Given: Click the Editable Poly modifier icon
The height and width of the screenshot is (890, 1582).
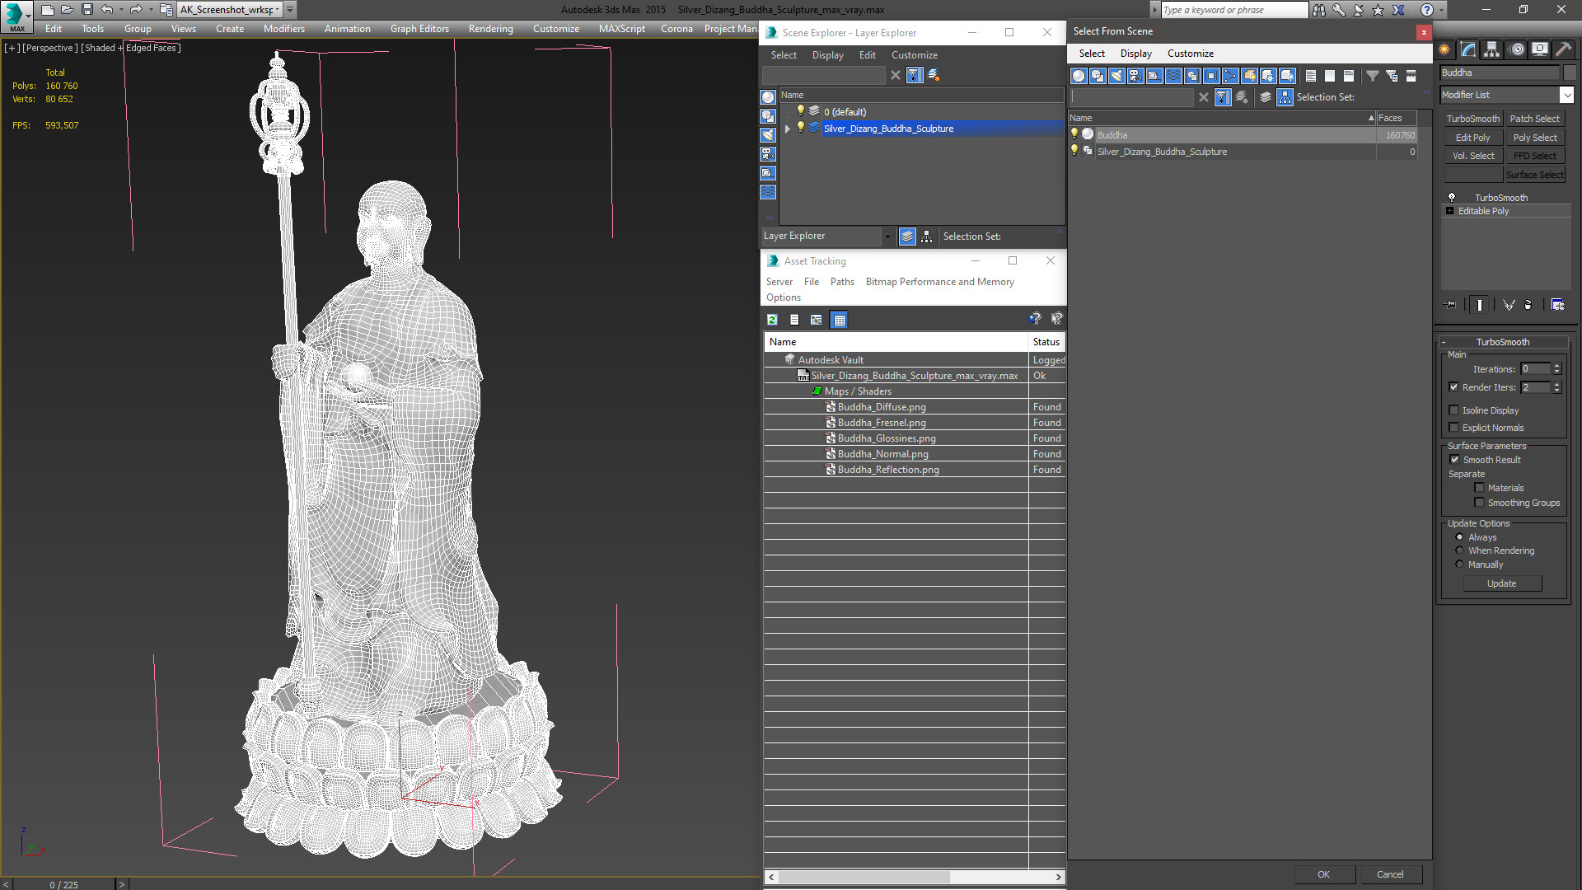Looking at the screenshot, I should (1453, 211).
